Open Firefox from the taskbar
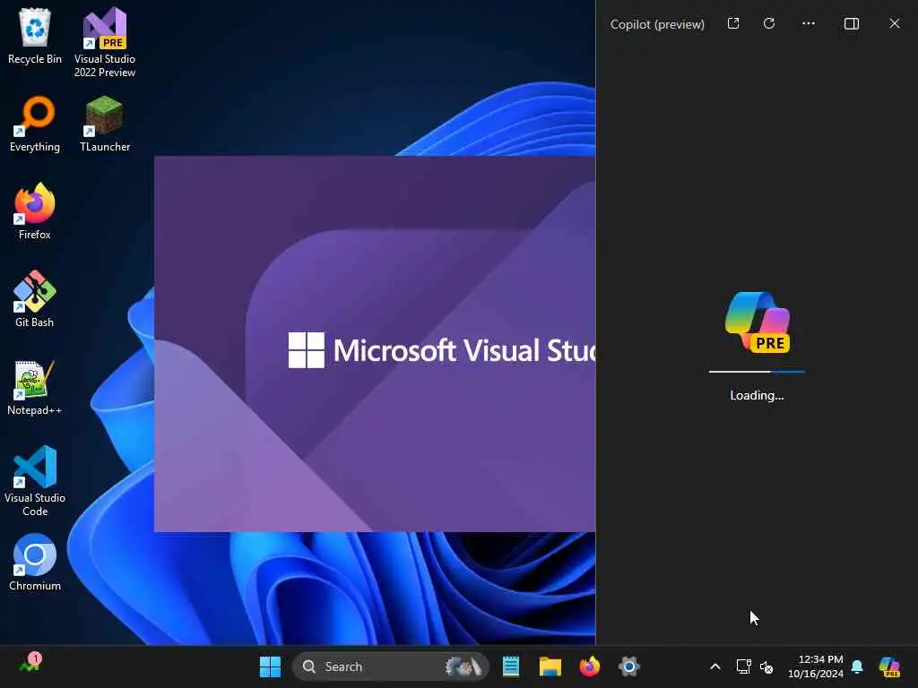 point(590,666)
